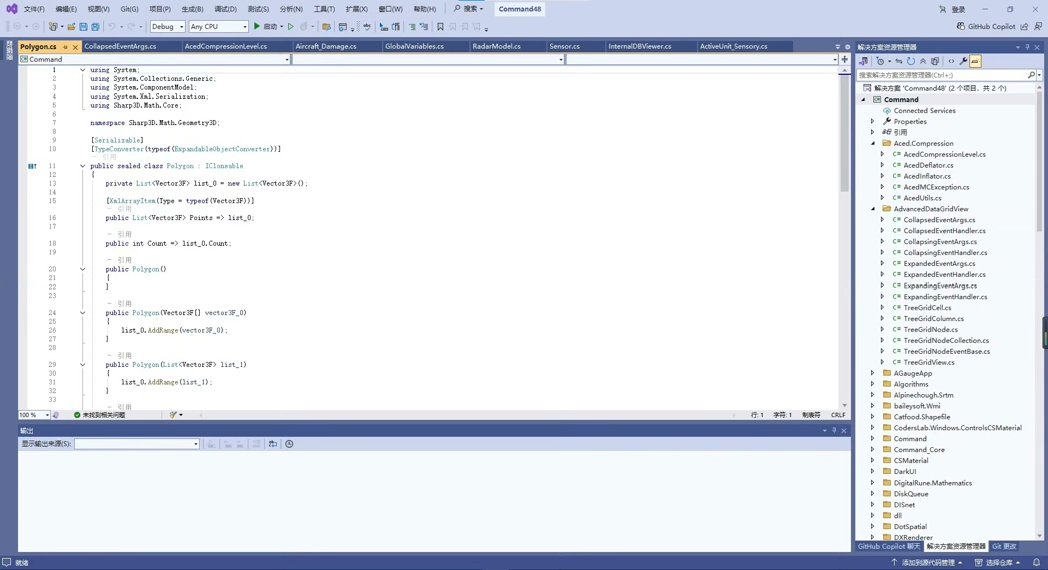Click the bookmark icon in the toolbar
The height and width of the screenshot is (570, 1048).
point(440,27)
